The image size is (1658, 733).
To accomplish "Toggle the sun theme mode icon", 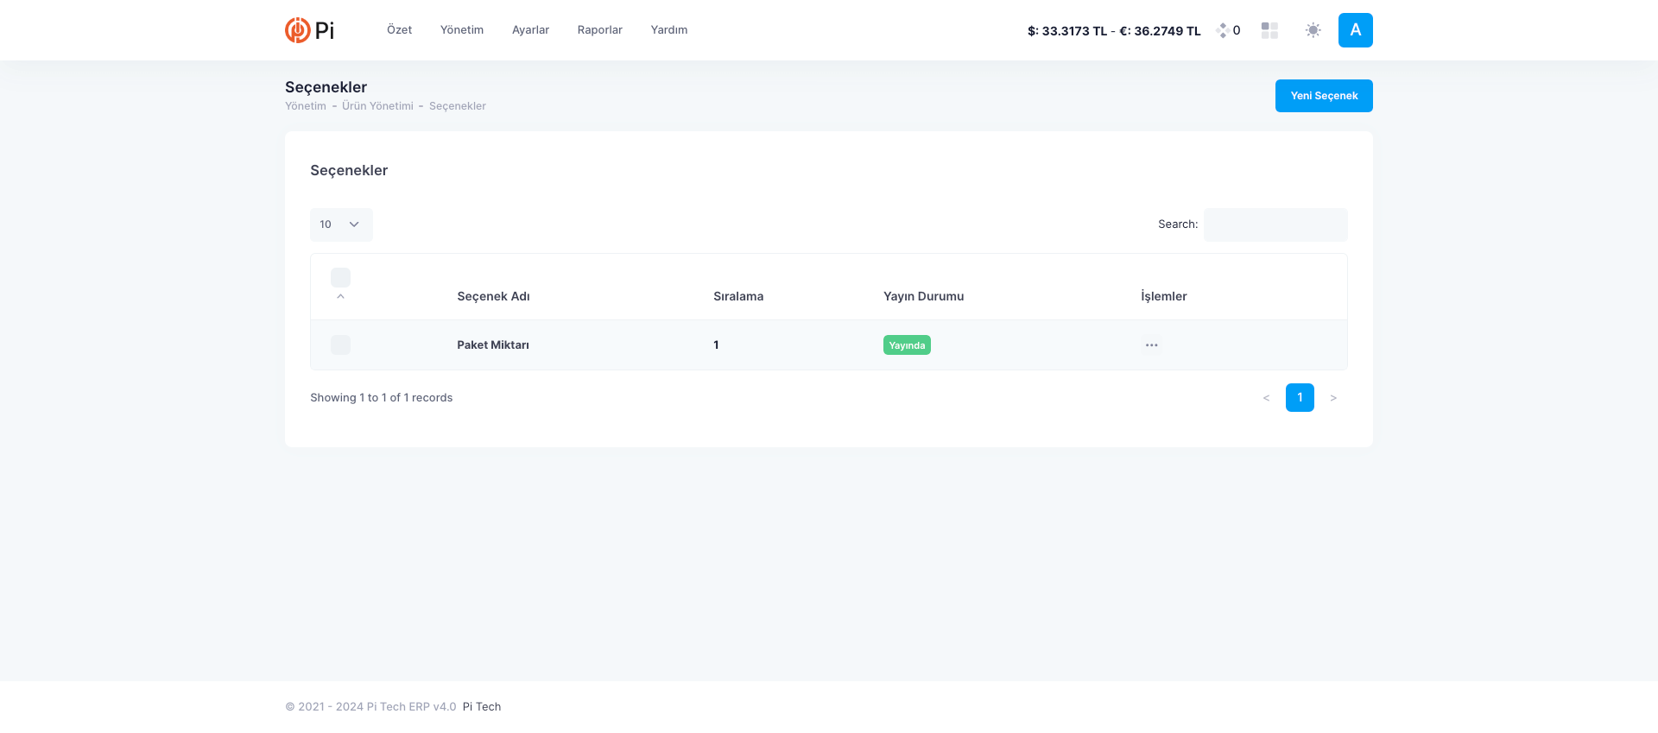I will click(1313, 30).
